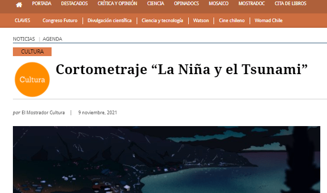Image resolution: width=327 pixels, height=193 pixels.
Task: Click the CULTURA category badge
Action: [x=32, y=51]
